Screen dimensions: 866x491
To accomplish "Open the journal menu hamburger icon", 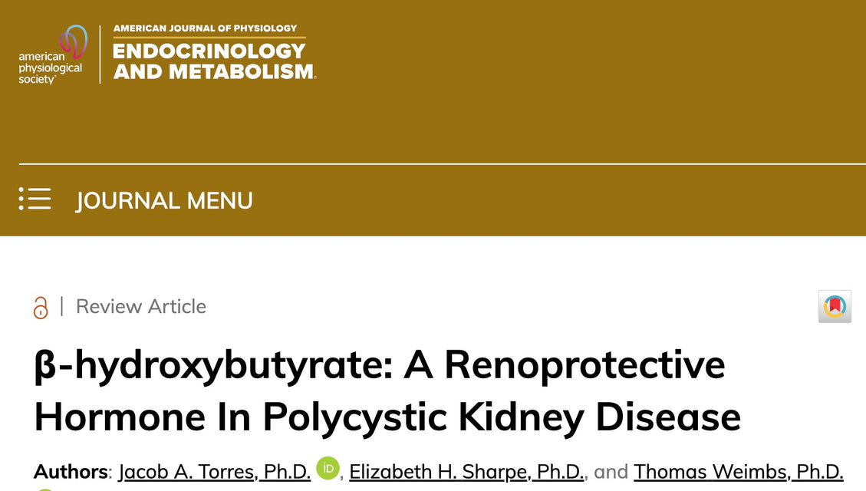I will point(35,199).
